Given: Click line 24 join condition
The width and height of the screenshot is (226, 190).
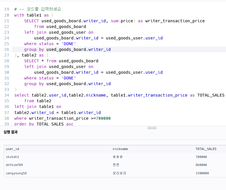Looking at the screenshot, I should [98, 38].
